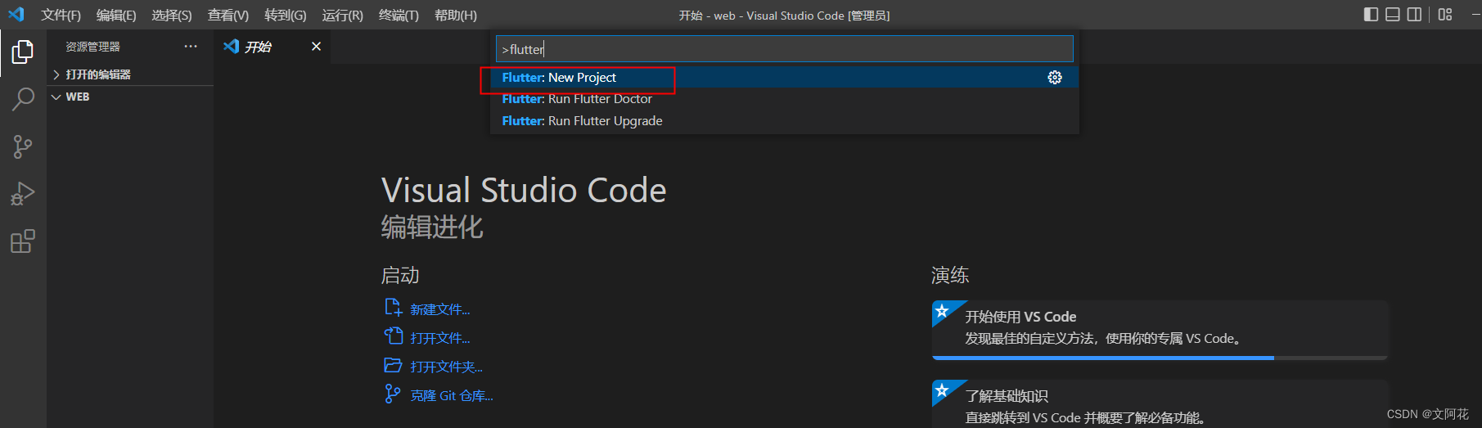The height and width of the screenshot is (428, 1482).
Task: Click the star badge on 了解基础知识
Action: [x=943, y=390]
